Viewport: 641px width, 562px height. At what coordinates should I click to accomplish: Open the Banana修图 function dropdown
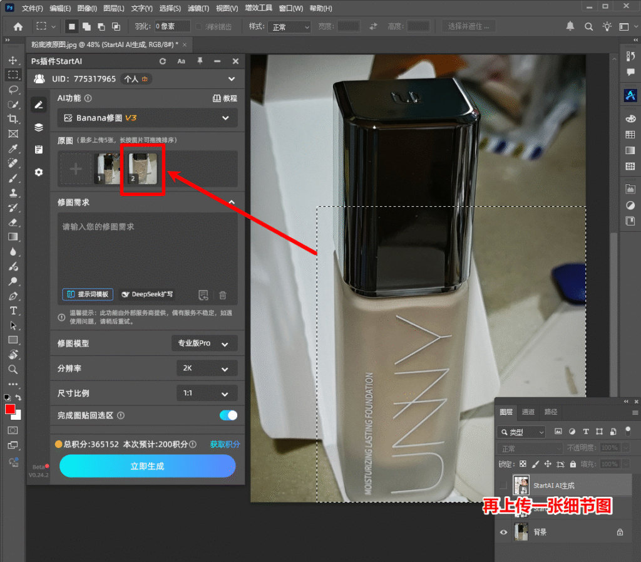[x=147, y=118]
